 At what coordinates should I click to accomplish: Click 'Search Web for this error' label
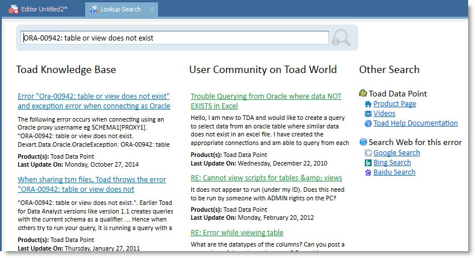coord(415,142)
